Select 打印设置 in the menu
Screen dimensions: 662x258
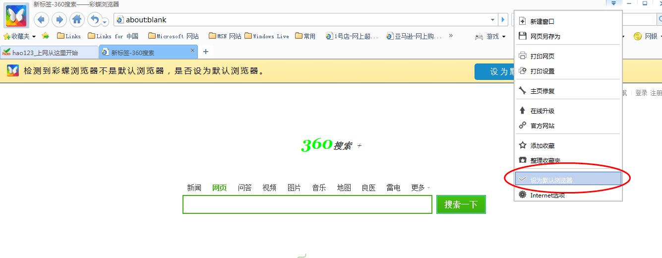click(568, 71)
